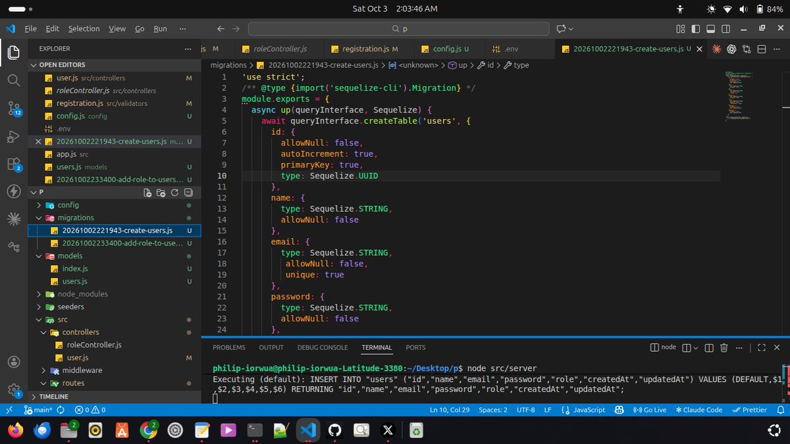Open the Selection menu
790x444 pixels.
(x=84, y=29)
